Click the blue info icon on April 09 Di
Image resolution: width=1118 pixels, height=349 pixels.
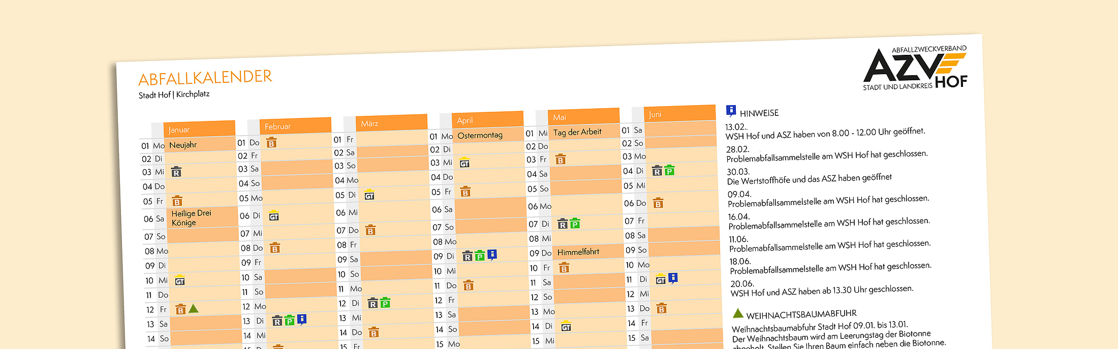492,255
